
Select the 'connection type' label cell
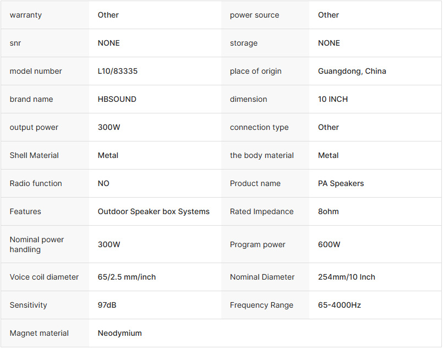tap(259, 127)
